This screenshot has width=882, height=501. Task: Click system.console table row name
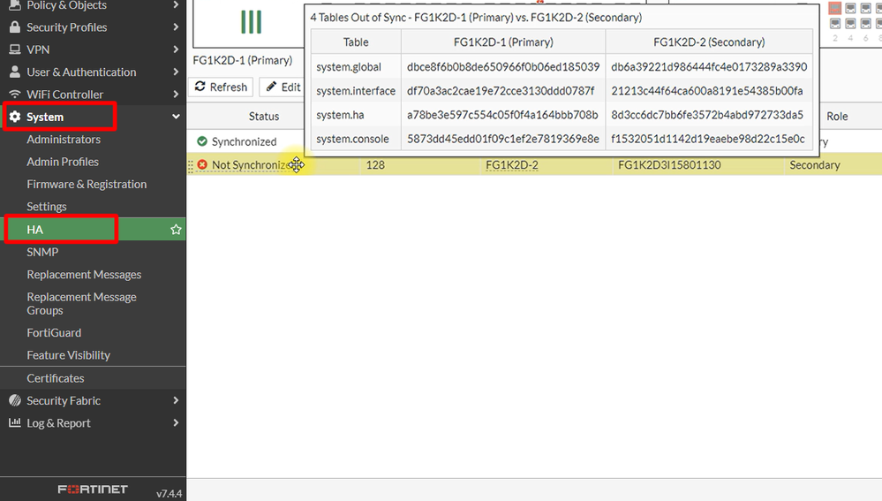click(x=352, y=139)
